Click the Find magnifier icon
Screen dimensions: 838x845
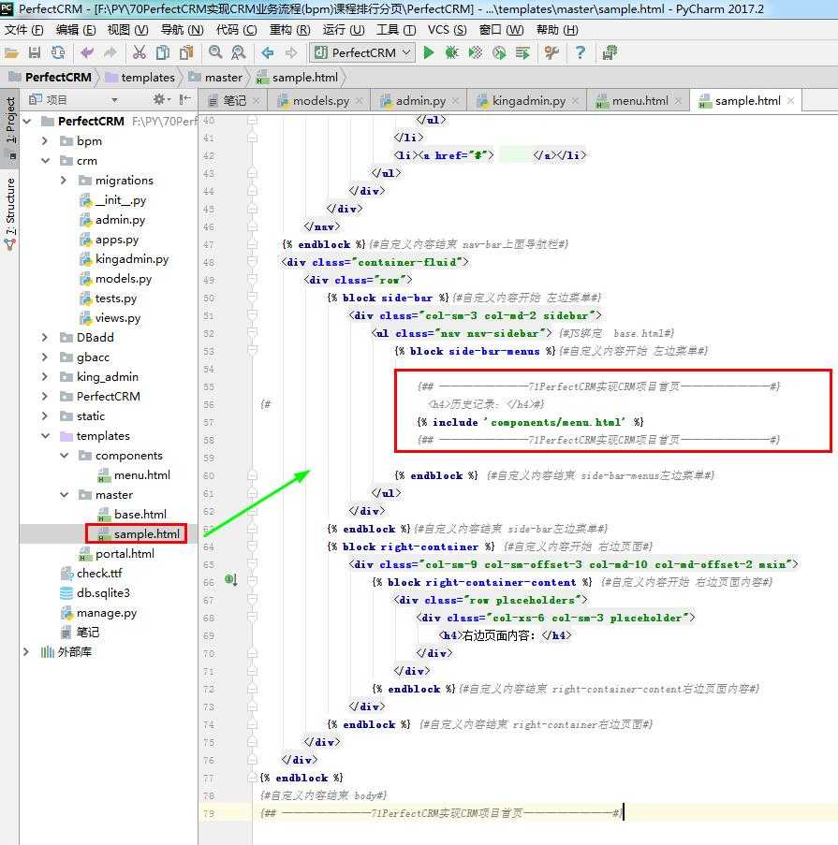point(215,52)
